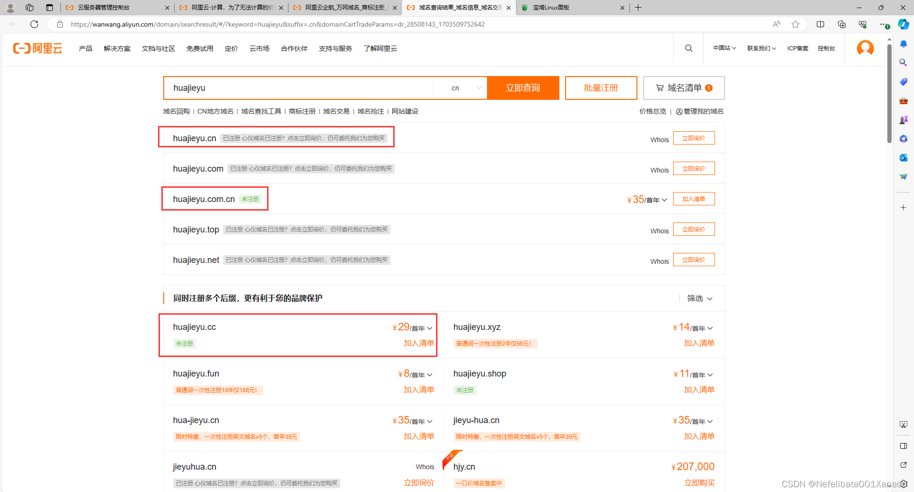
Task: Open new browser tab plus
Action: pyautogui.click(x=638, y=8)
